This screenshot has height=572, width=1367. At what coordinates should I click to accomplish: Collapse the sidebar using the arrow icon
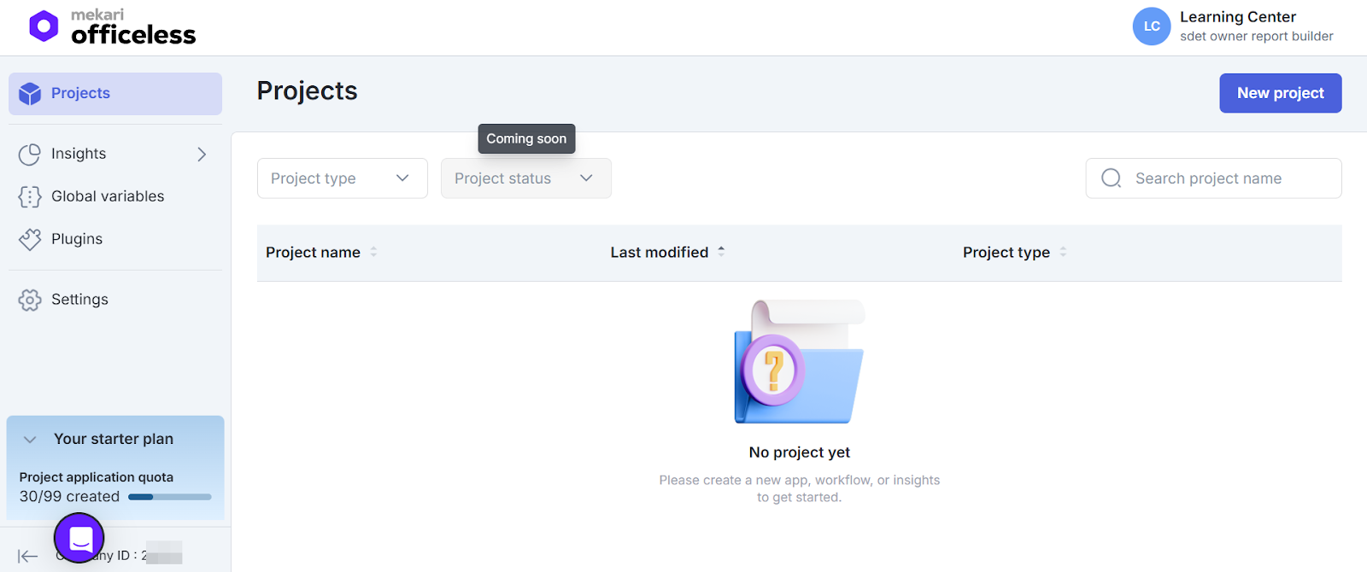point(27,556)
